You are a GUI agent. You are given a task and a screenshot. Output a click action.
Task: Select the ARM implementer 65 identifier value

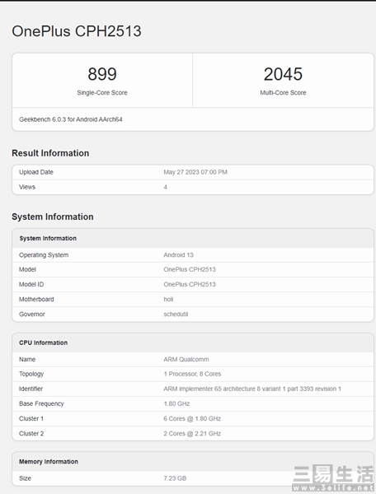click(x=252, y=389)
